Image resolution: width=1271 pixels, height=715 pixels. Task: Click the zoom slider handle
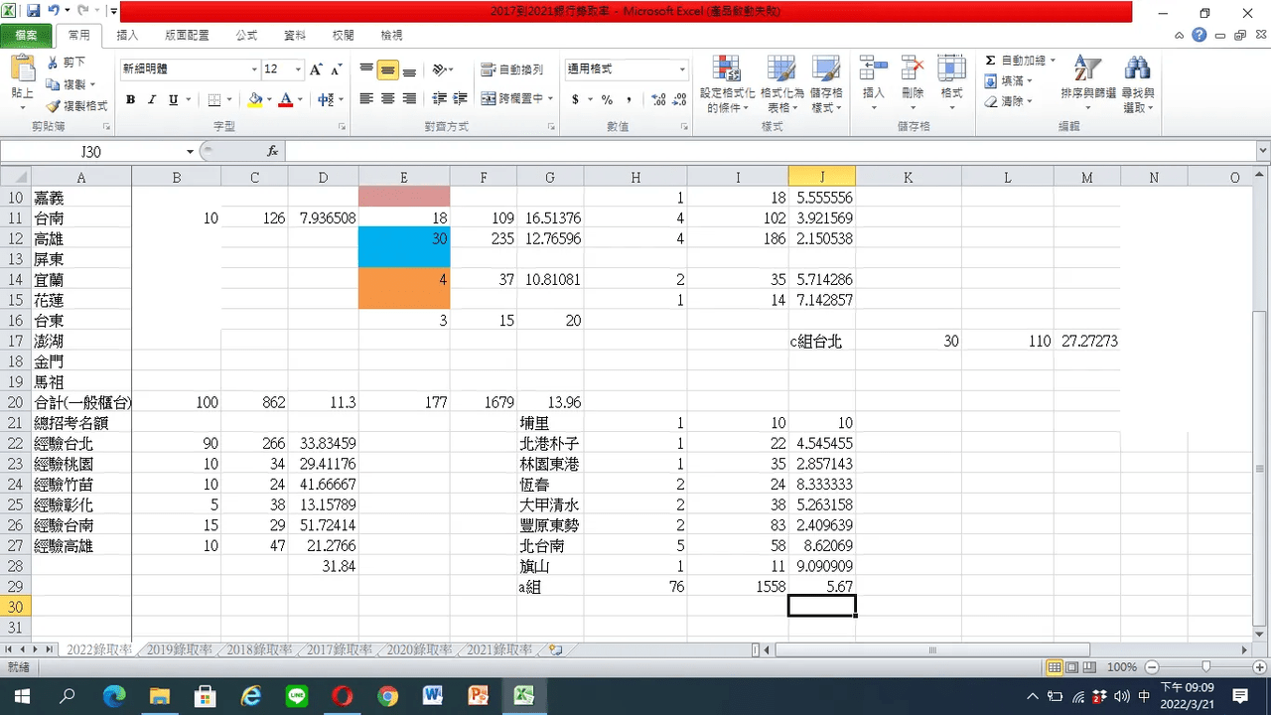tap(1205, 667)
